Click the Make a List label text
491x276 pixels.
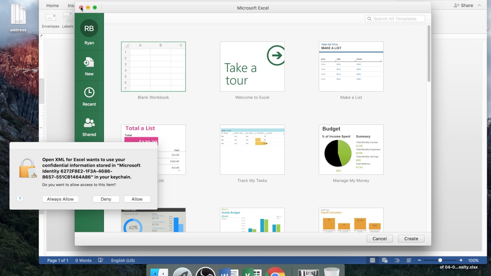point(351,97)
